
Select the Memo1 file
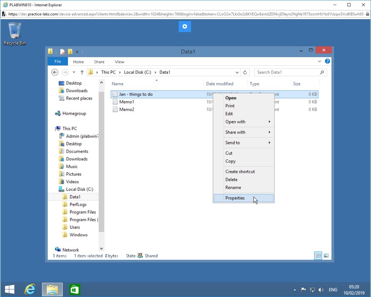pos(126,102)
